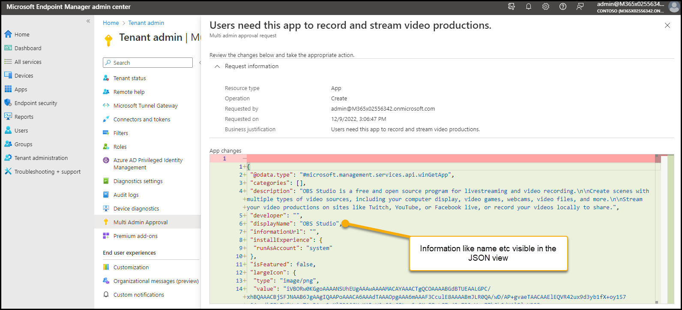Click the "informationUrl" JSON line

click(x=284, y=232)
